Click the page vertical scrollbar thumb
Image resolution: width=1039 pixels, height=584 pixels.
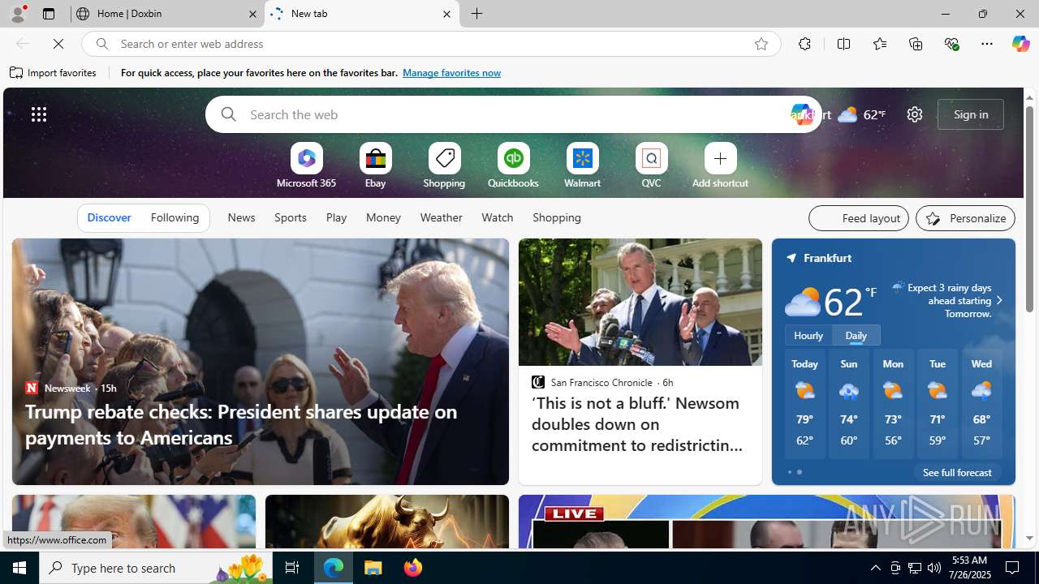tap(1029, 209)
